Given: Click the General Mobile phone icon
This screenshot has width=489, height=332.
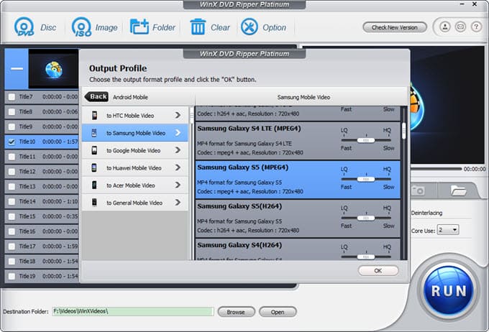Looking at the screenshot, I should click(94, 203).
